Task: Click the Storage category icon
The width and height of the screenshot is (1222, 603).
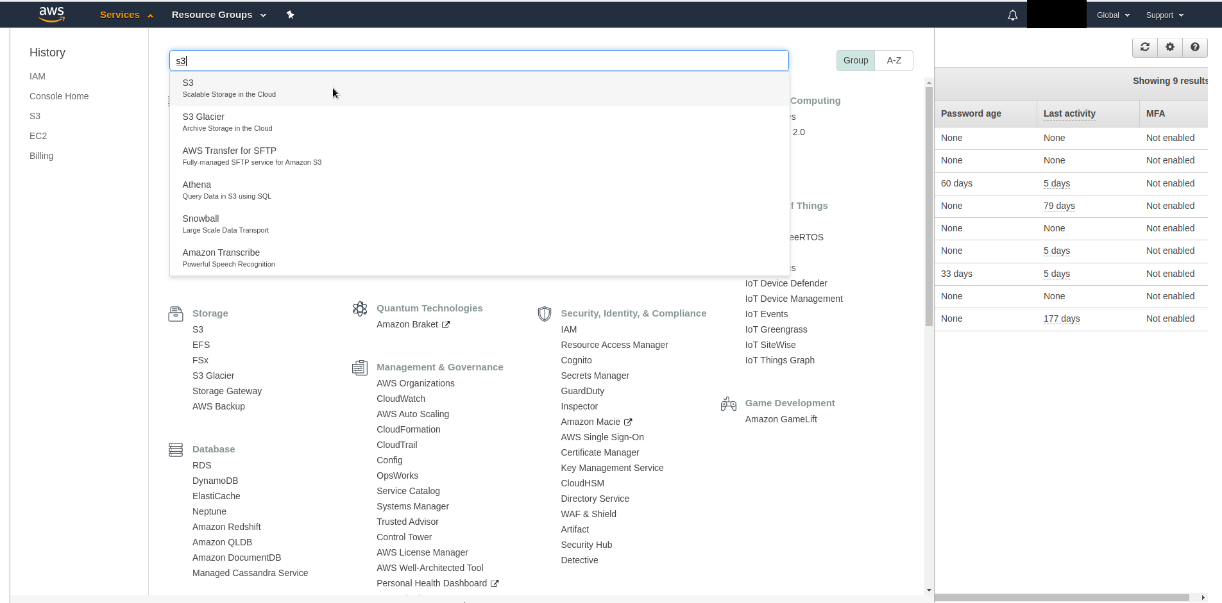Action: 176,313
